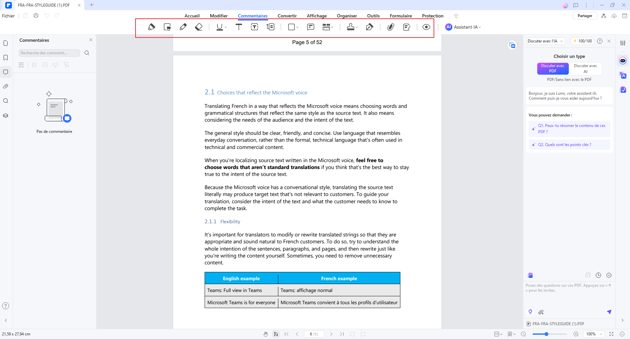Image resolution: width=630 pixels, height=339 pixels.
Task: Switch to the Protection tab
Action: point(433,16)
